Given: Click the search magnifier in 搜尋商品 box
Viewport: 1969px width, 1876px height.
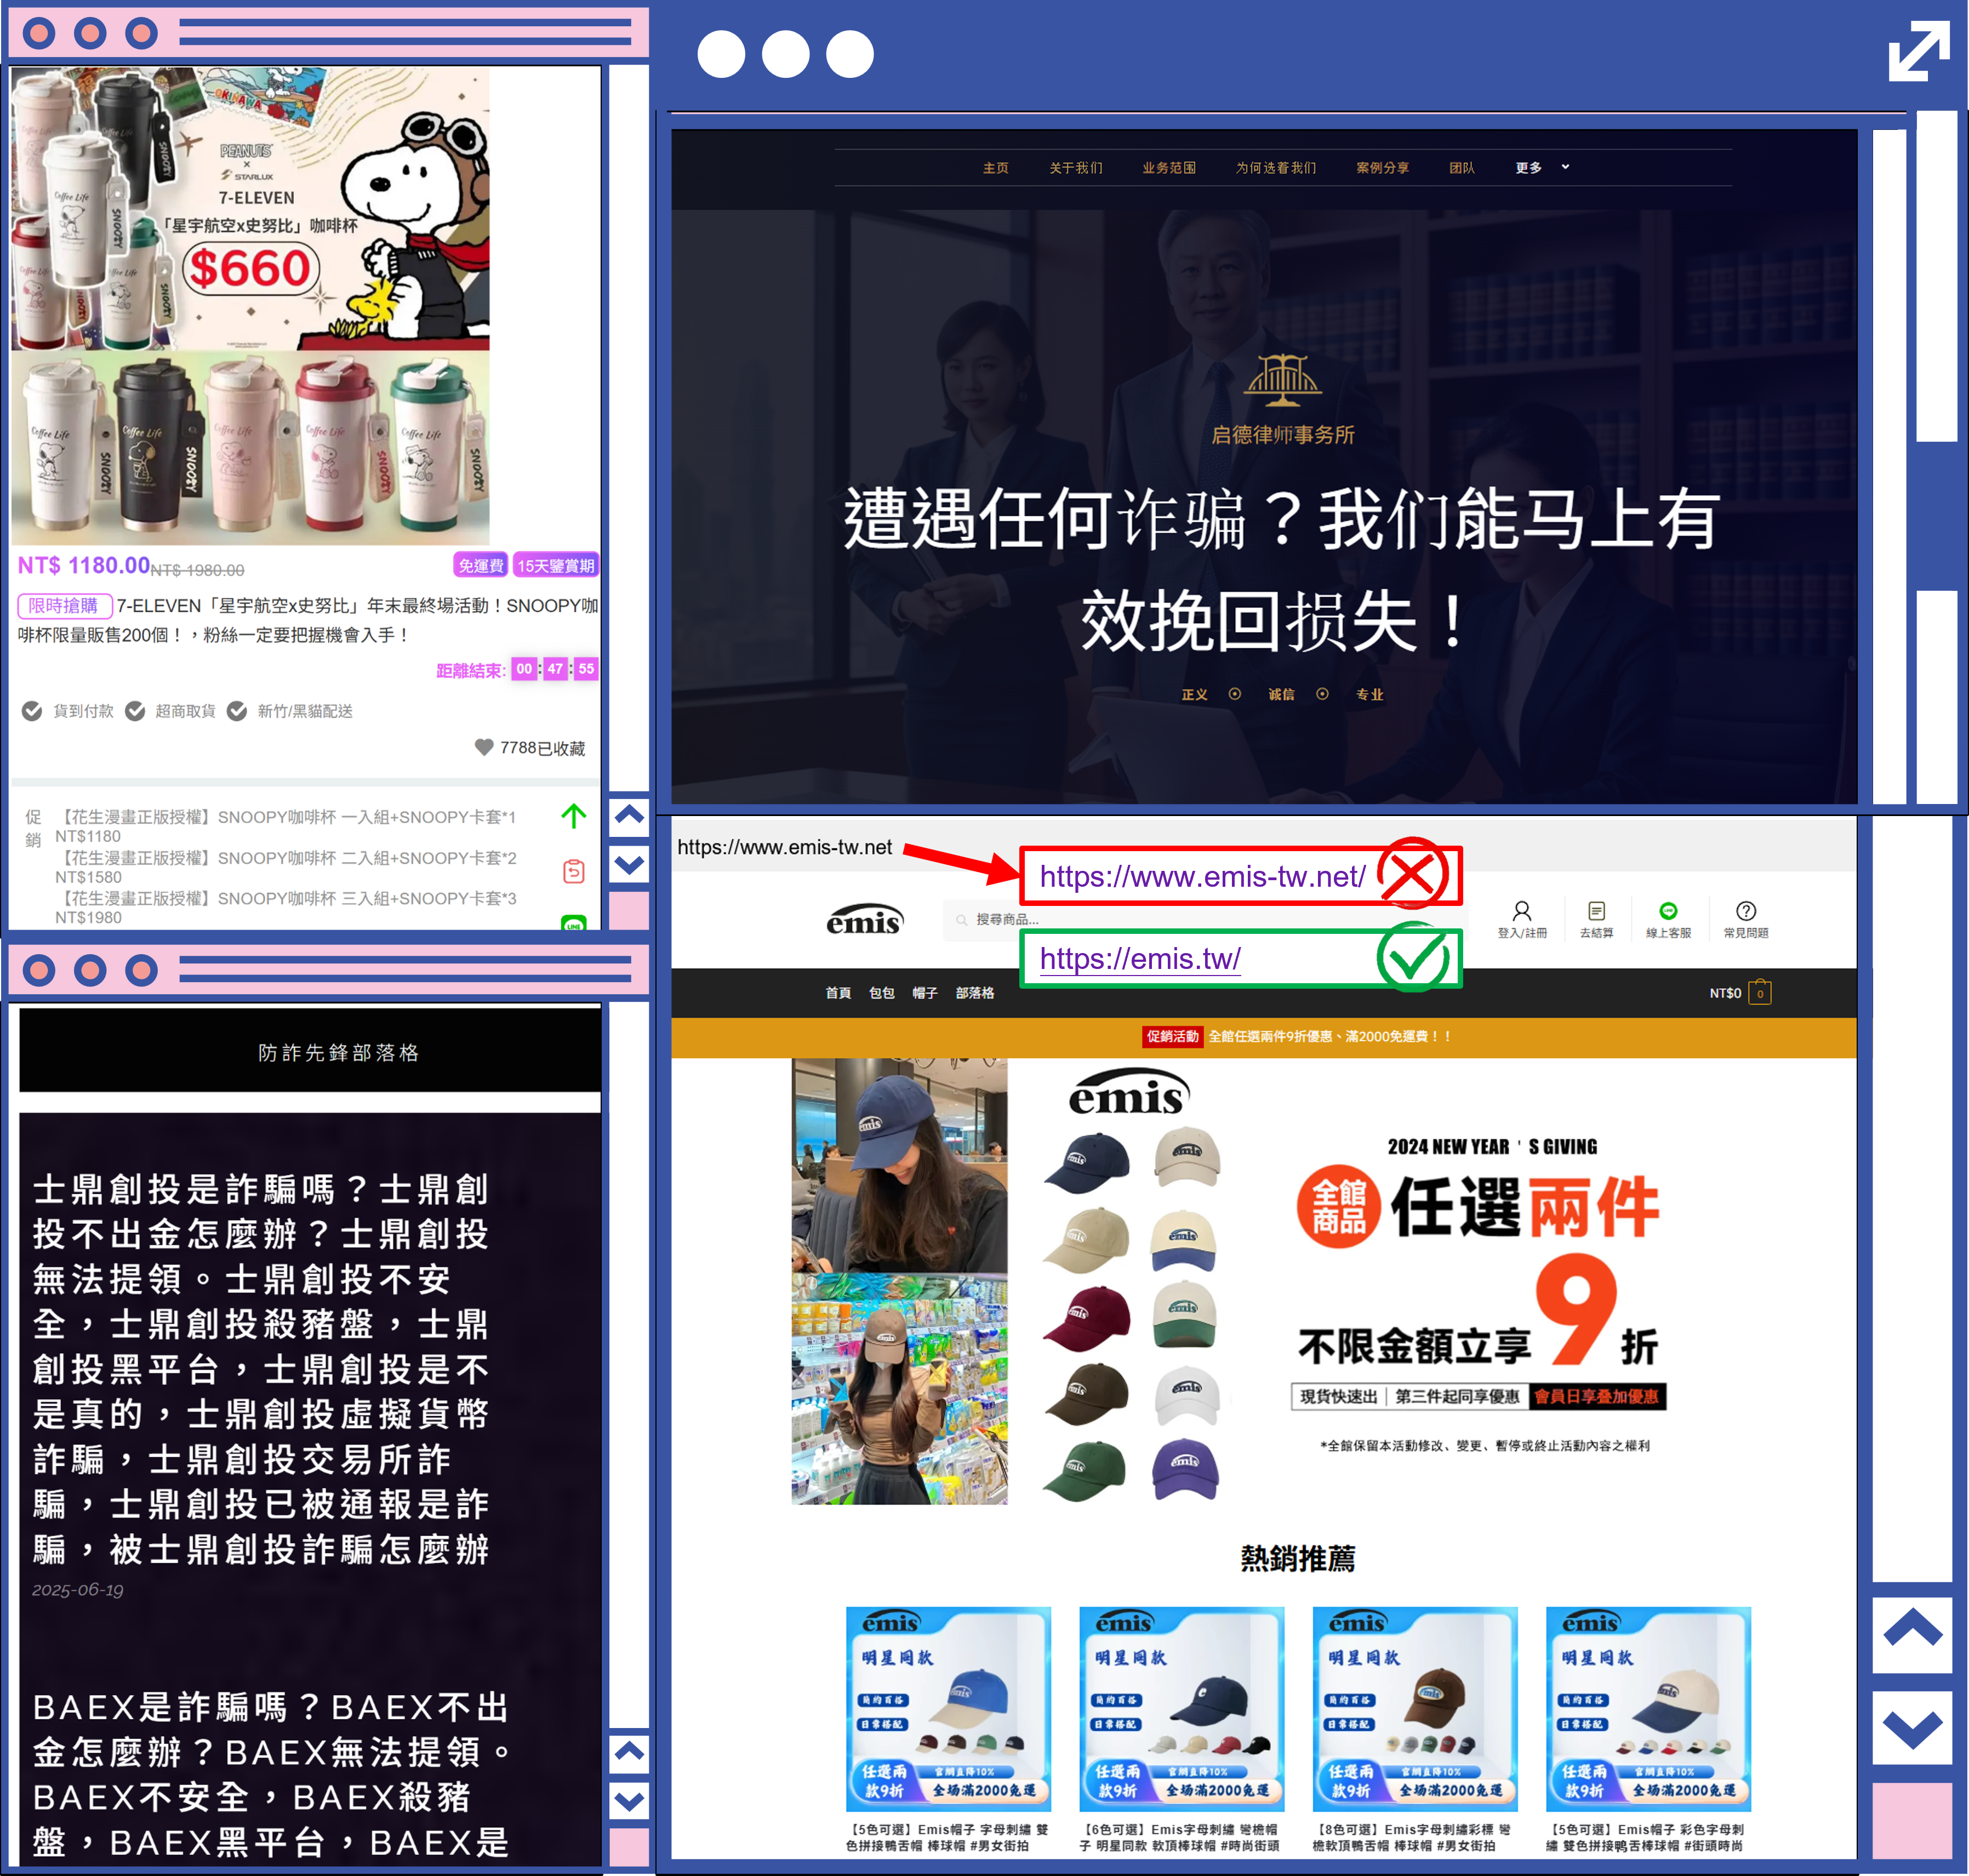Looking at the screenshot, I should (961, 919).
